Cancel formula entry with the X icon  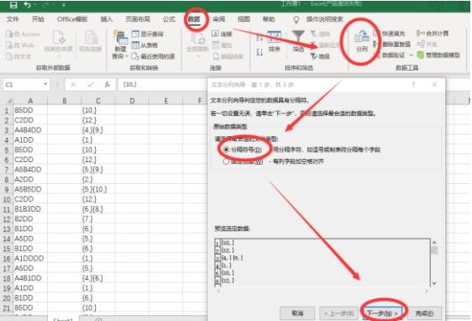[73, 85]
